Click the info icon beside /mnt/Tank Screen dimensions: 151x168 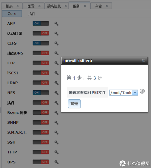[x=142, y=91]
